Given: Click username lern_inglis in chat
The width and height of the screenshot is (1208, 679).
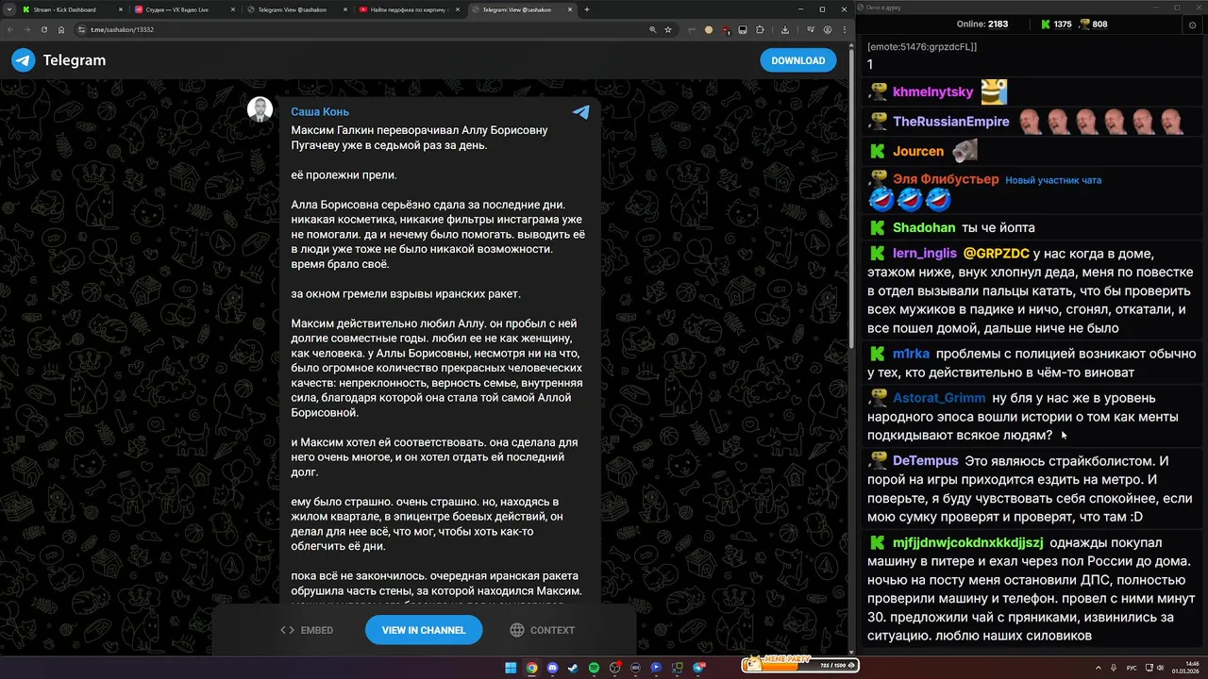Looking at the screenshot, I should click(x=924, y=254).
